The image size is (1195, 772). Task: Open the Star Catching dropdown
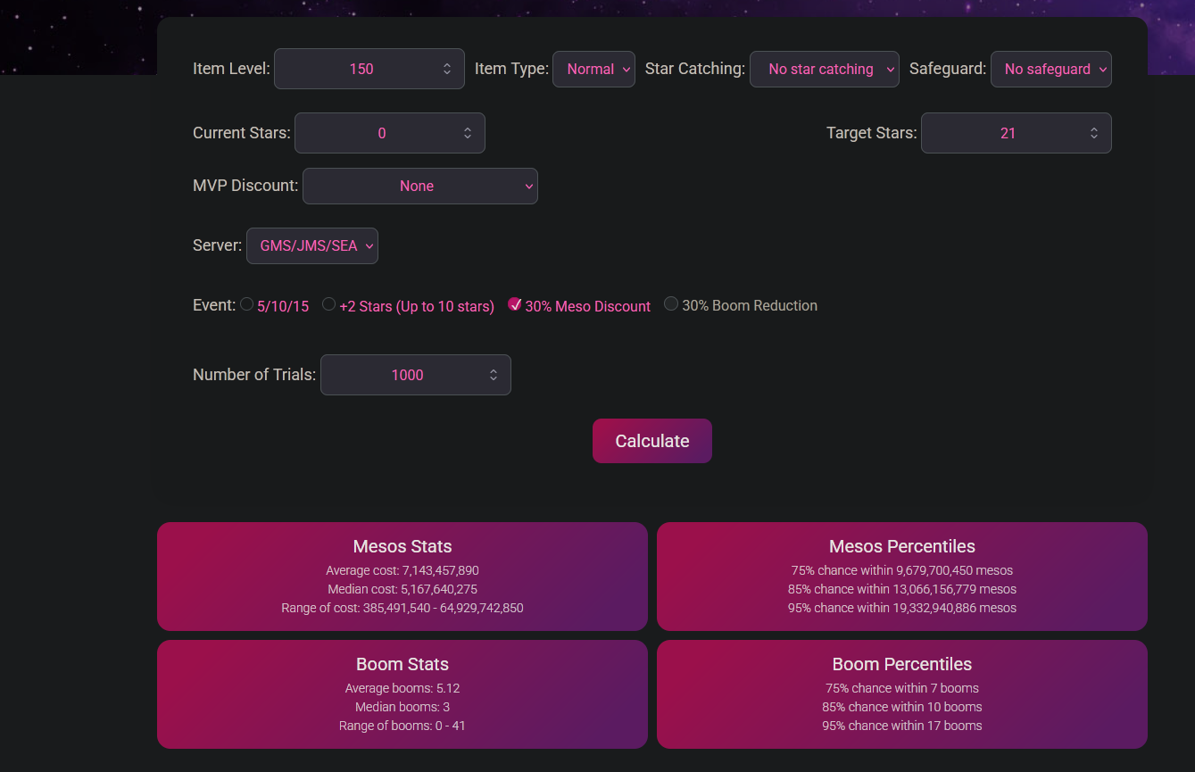824,69
